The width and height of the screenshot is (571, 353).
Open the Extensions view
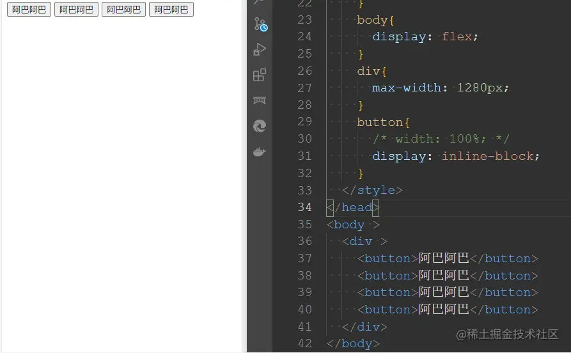coord(260,75)
